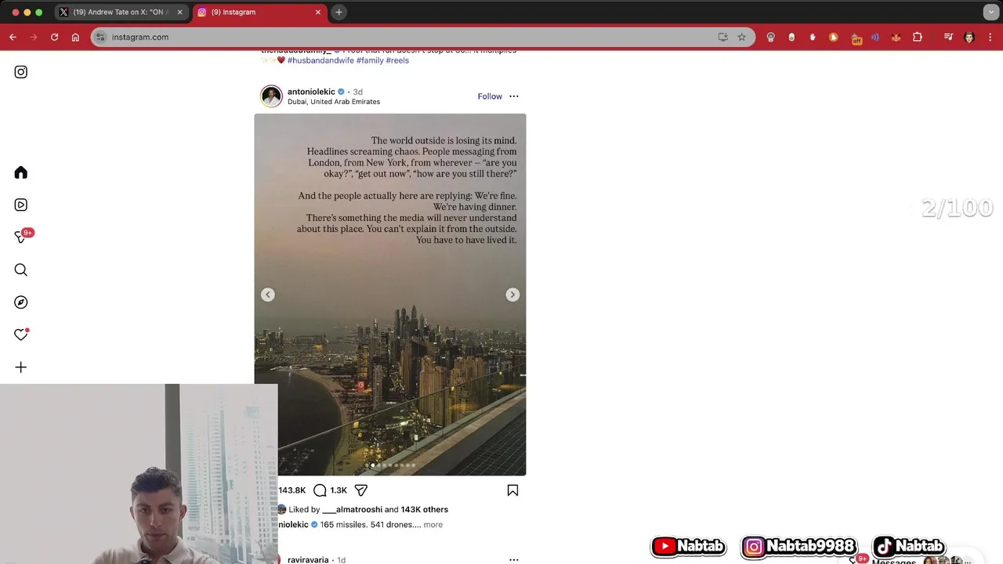The height and width of the screenshot is (564, 1003).
Task: Open the white hand extension icon
Action: (813, 37)
